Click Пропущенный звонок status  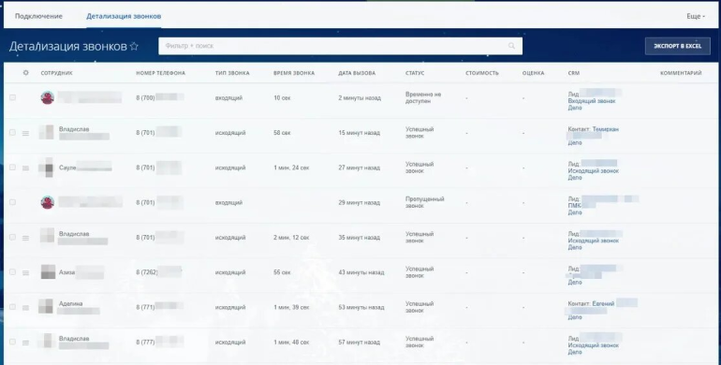click(425, 202)
